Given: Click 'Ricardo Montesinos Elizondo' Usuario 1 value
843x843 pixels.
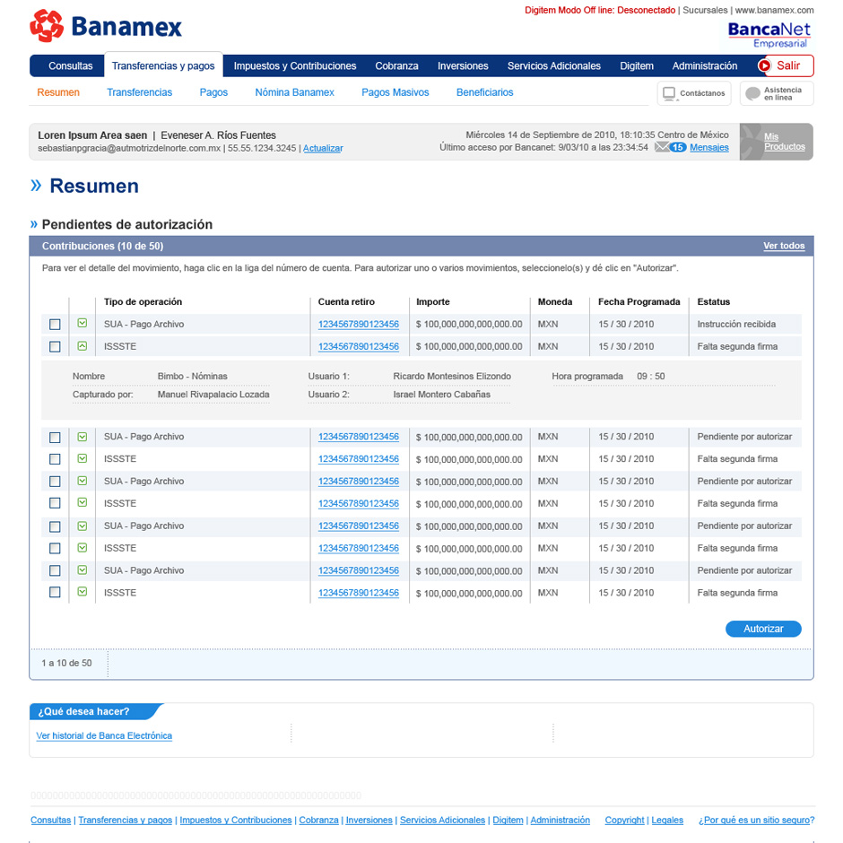Looking at the screenshot, I should pos(452,377).
